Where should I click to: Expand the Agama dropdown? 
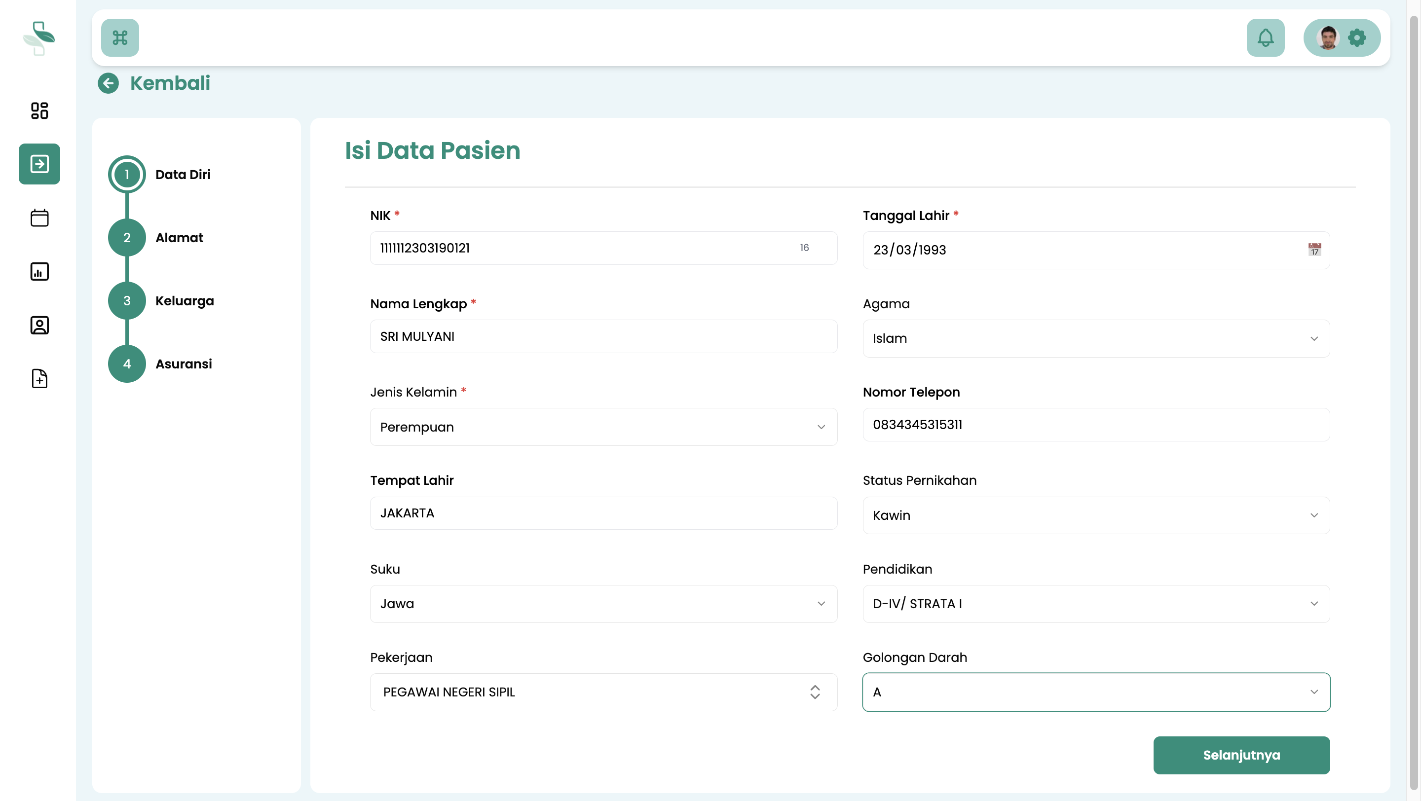coord(1095,338)
